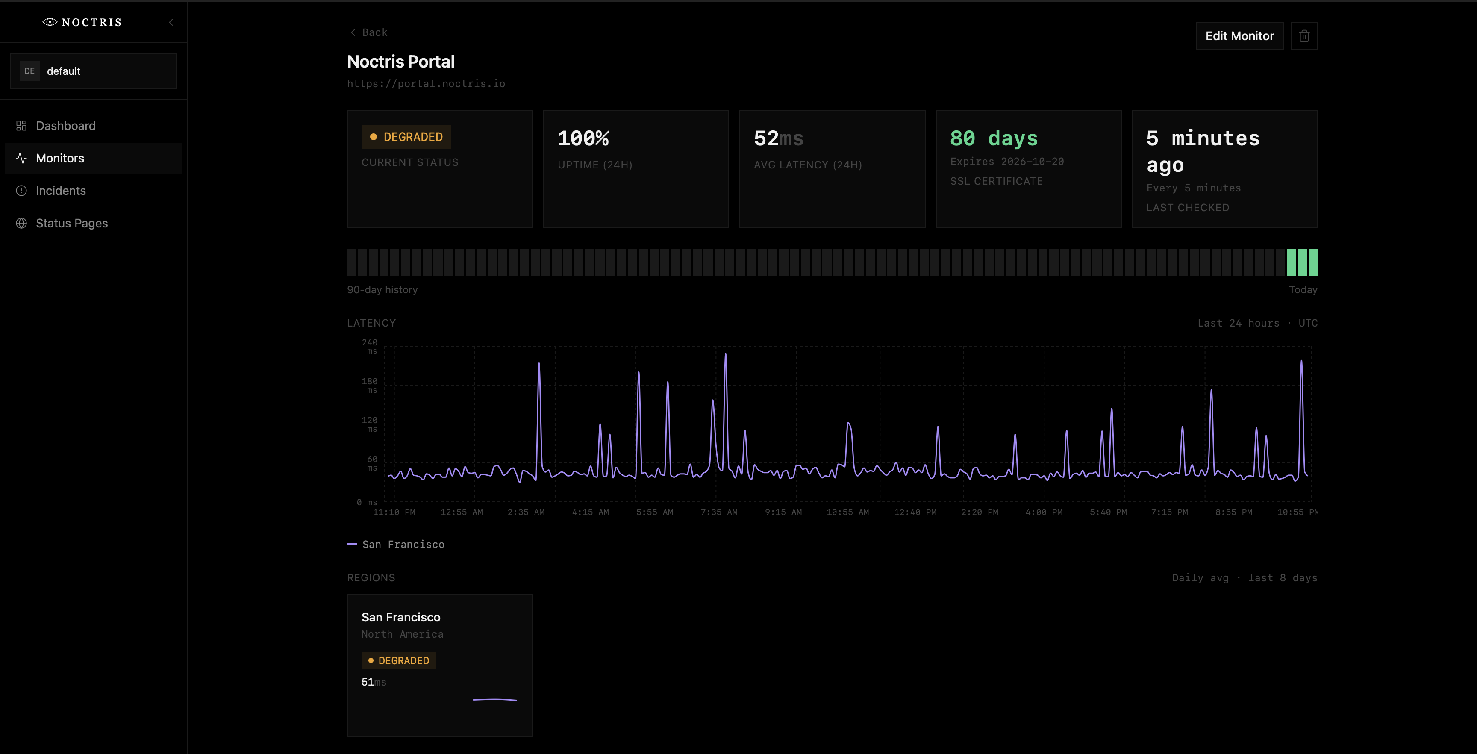Click the first gray 90-day history bar

click(x=351, y=262)
